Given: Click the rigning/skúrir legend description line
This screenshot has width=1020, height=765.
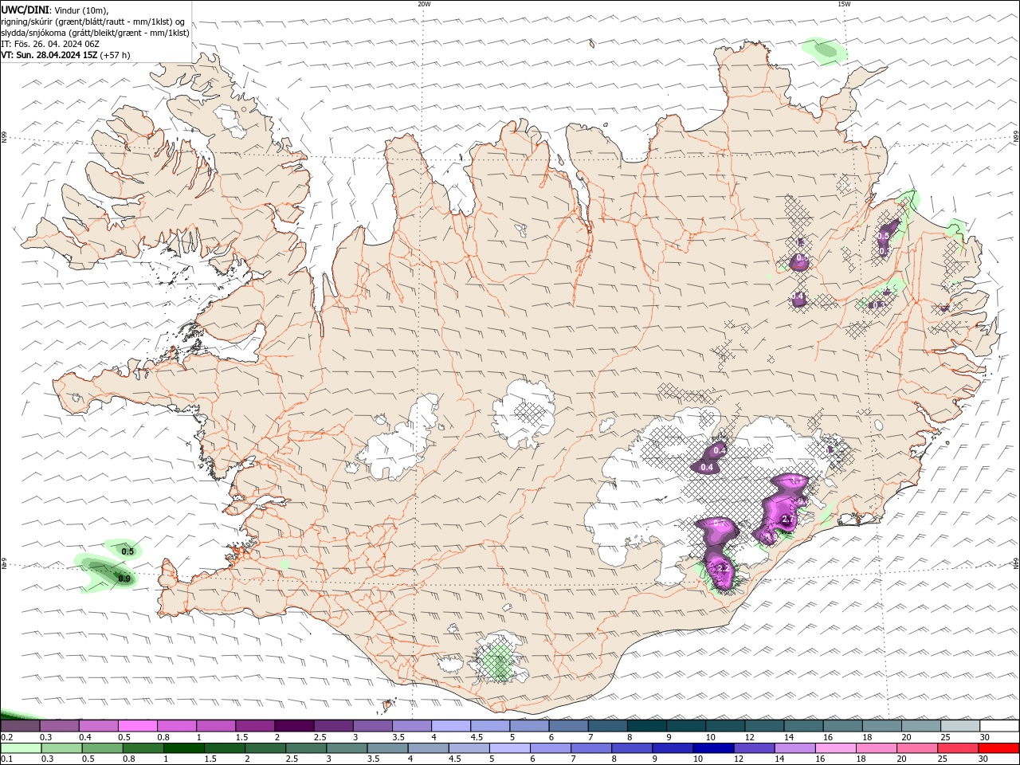Looking at the screenshot, I should pyautogui.click(x=93, y=22).
